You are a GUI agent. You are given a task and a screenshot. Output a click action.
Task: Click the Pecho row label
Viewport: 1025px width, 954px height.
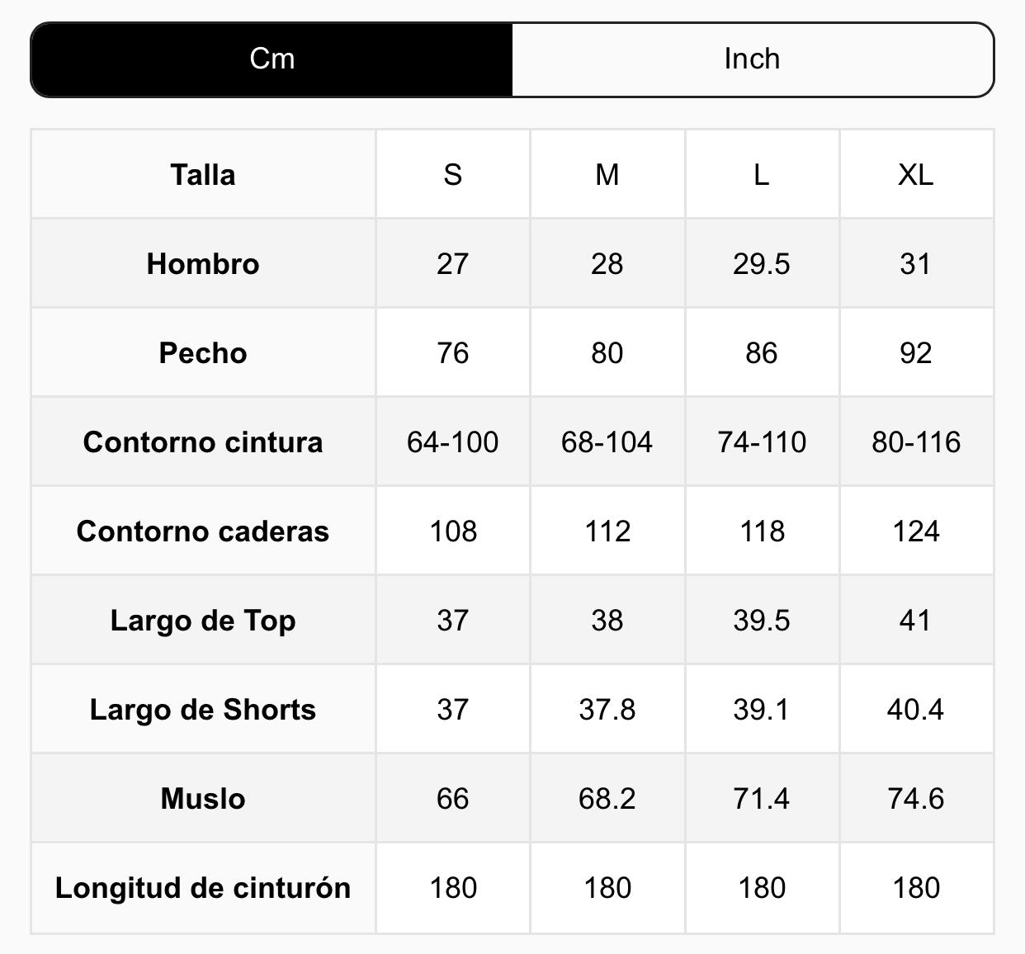pyautogui.click(x=203, y=353)
